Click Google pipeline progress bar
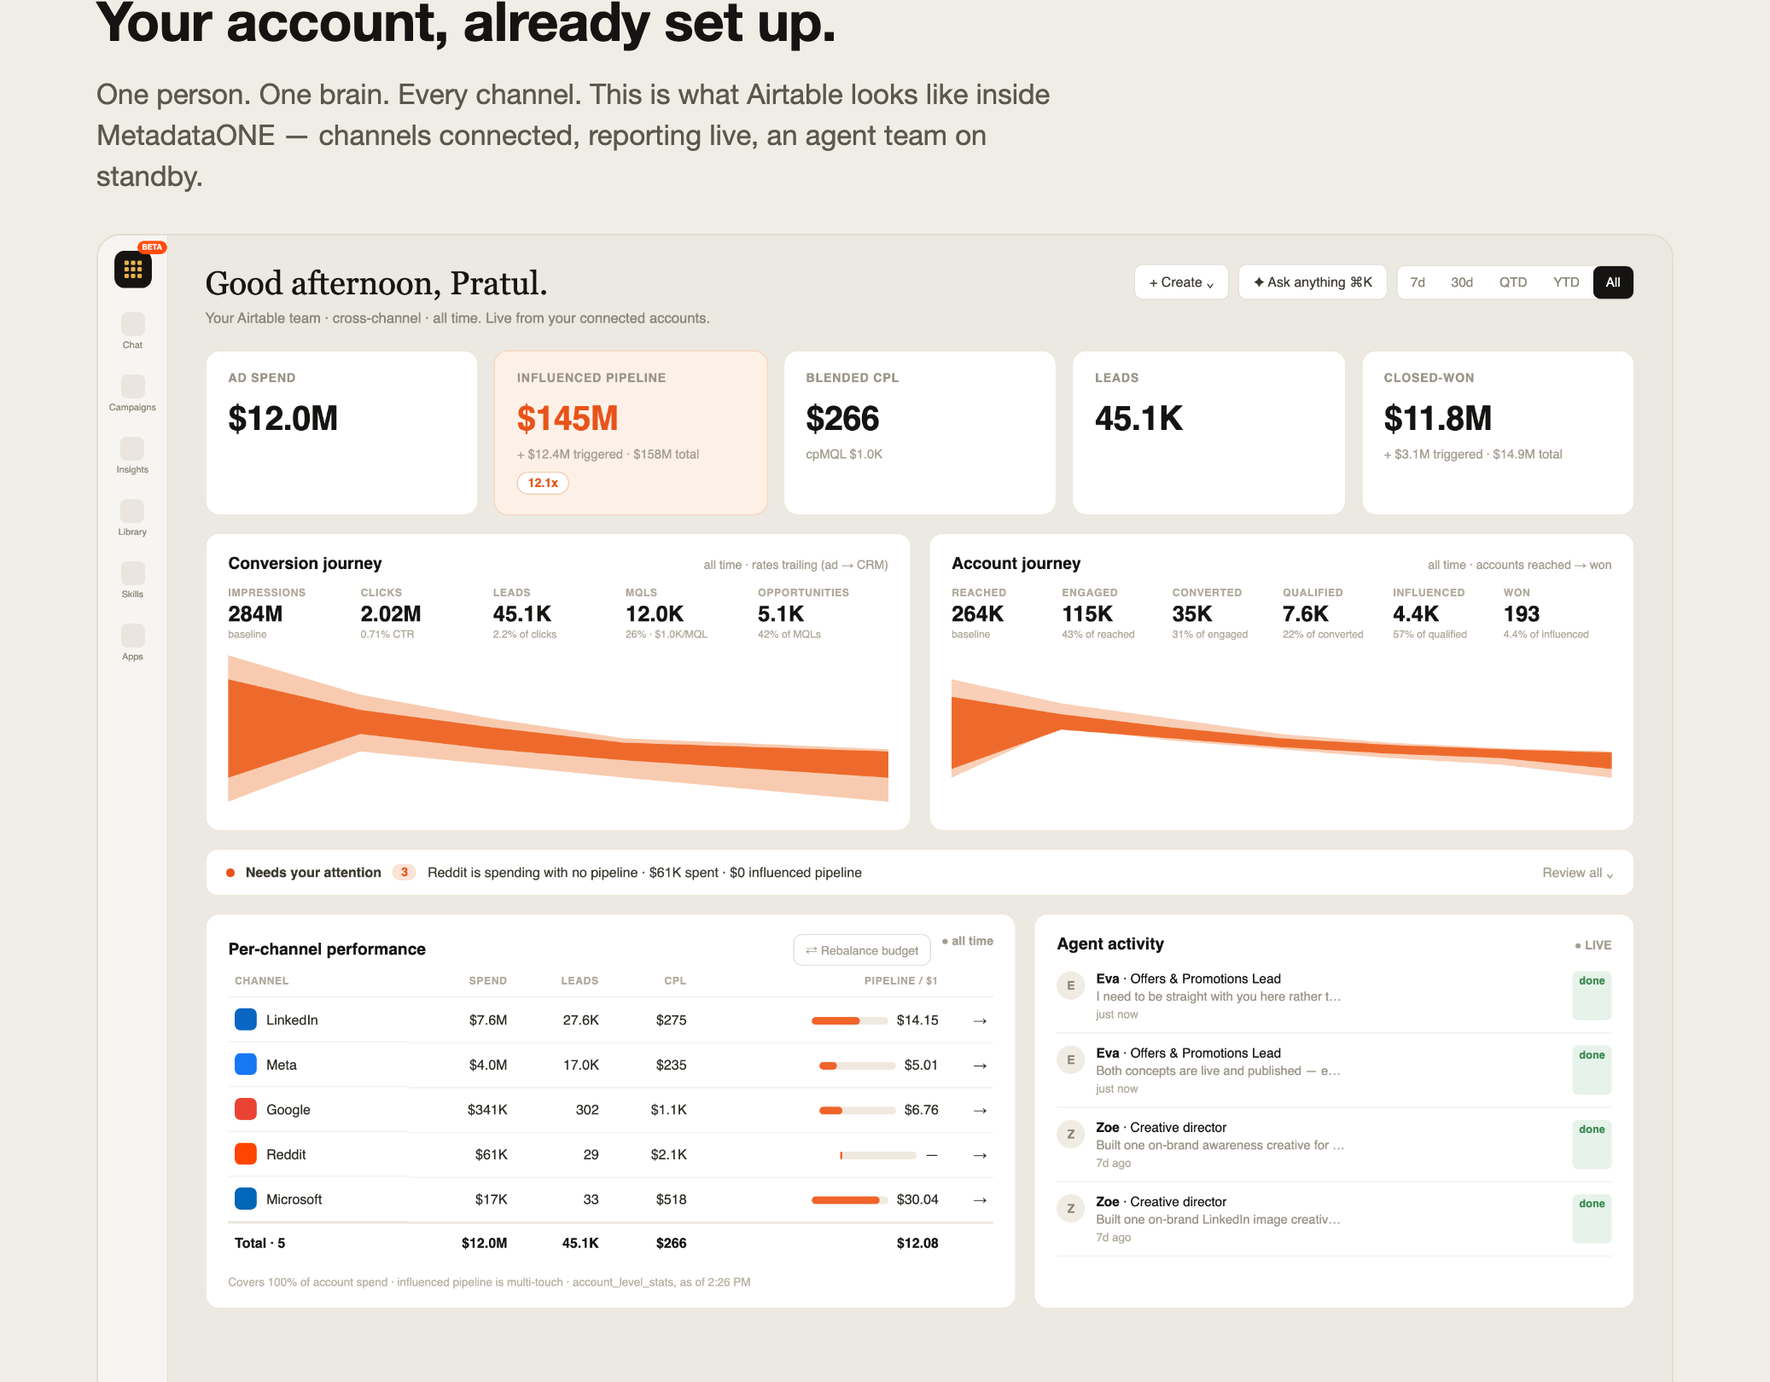The height and width of the screenshot is (1382, 1770). [x=857, y=1110]
